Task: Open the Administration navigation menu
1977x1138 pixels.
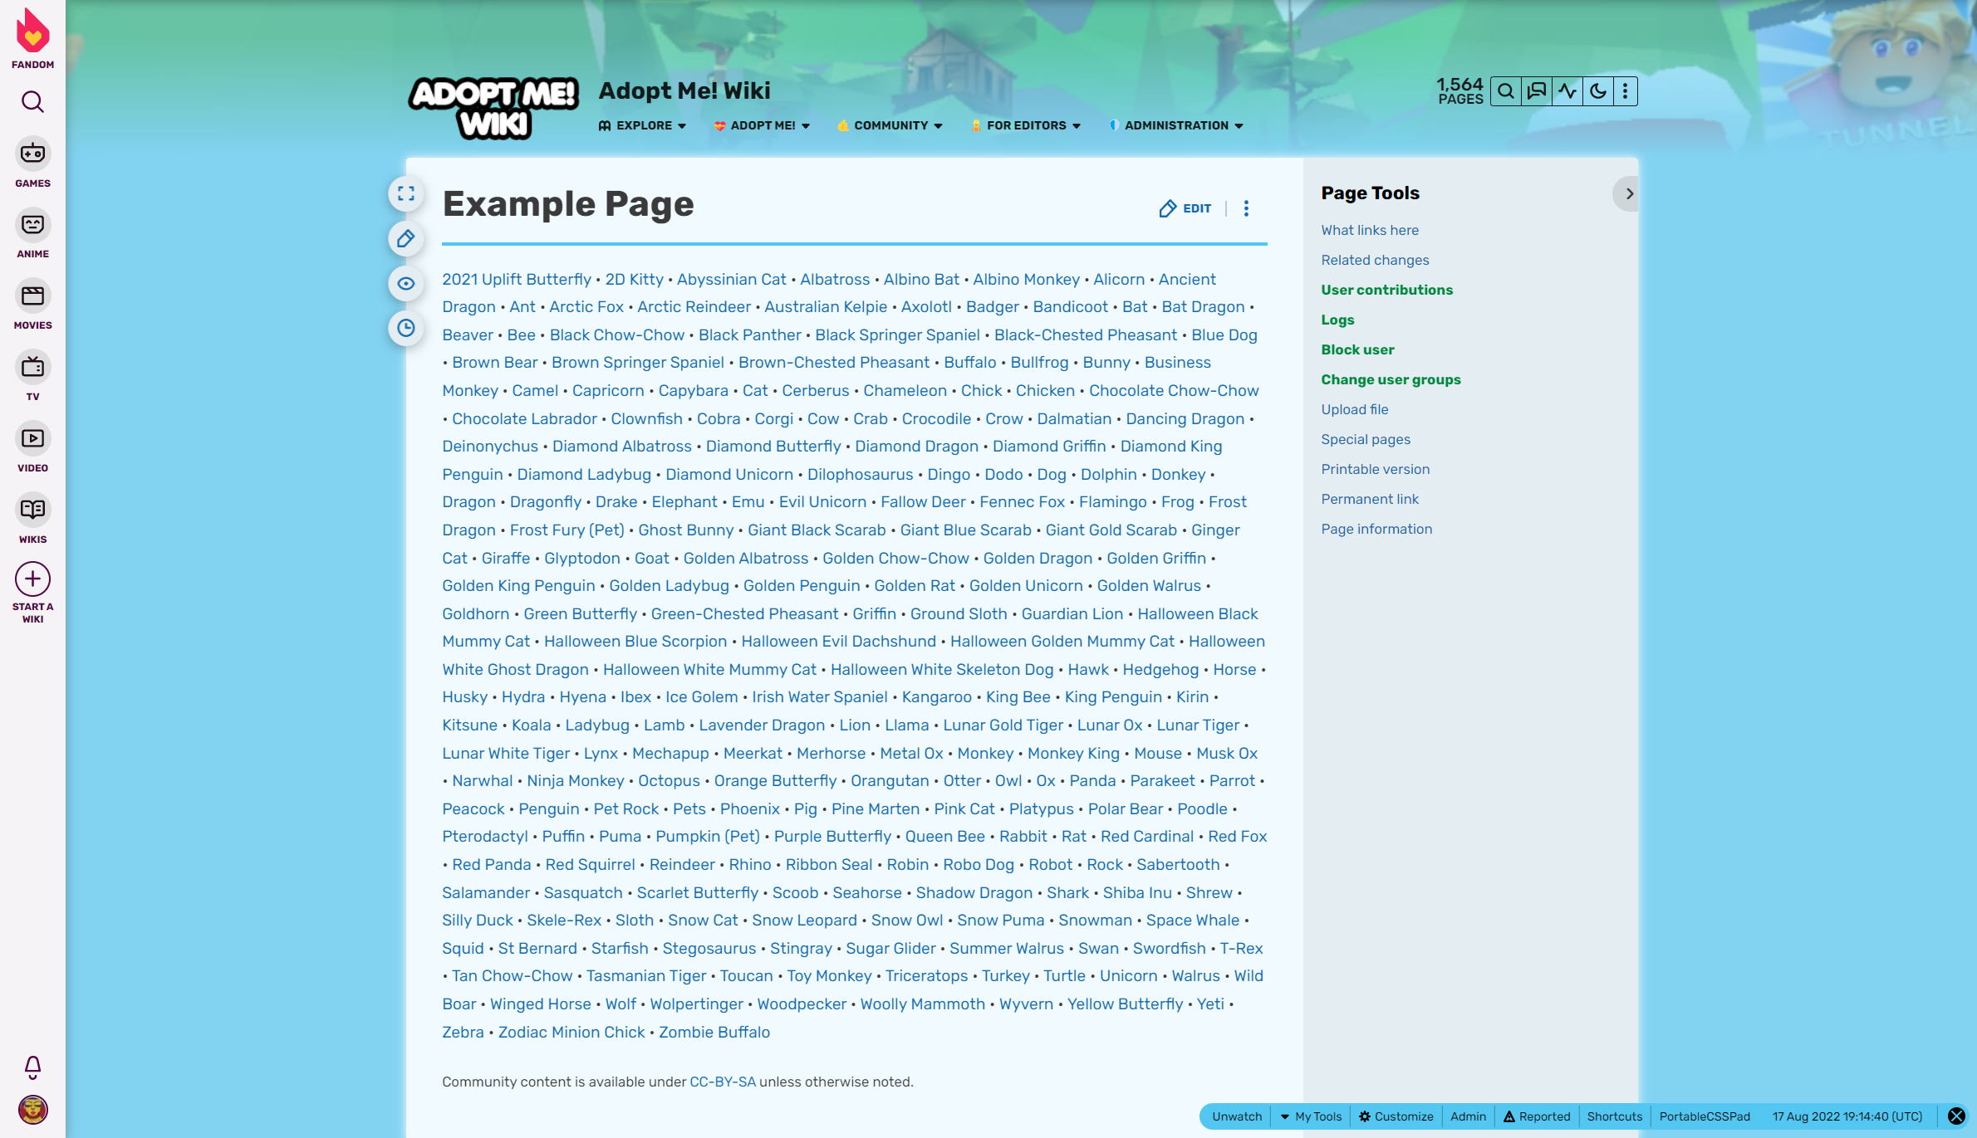Action: pos(1175,125)
